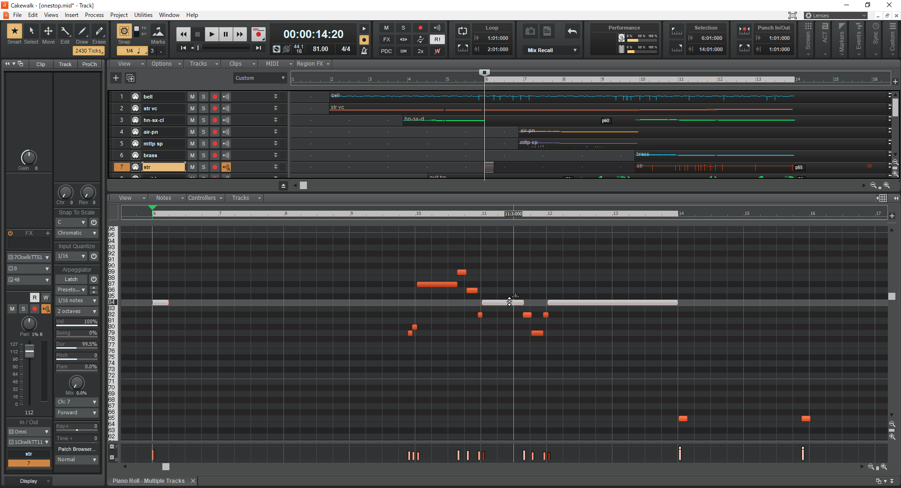Screen dimensions: 901x488
Task: Fast forward the transport
Action: click(240, 34)
